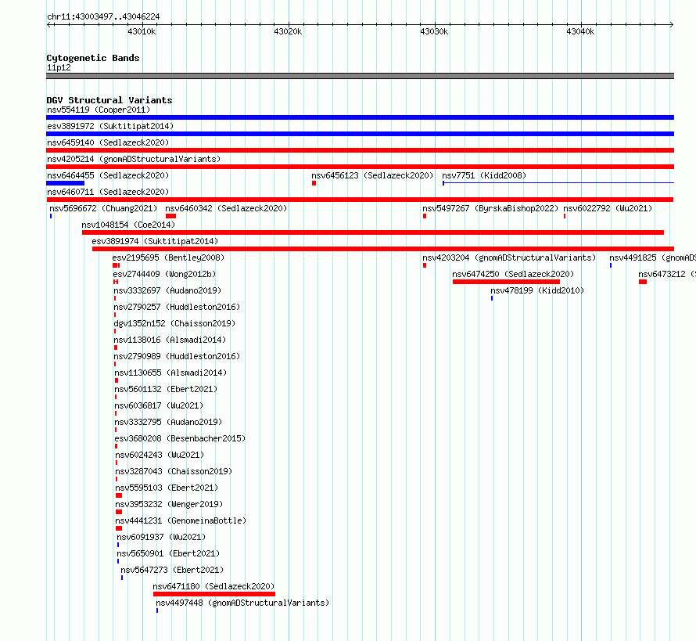Image resolution: width=696 pixels, height=641 pixels.
Task: Open nsv3332795 (Audano2019) label
Action: coord(168,422)
